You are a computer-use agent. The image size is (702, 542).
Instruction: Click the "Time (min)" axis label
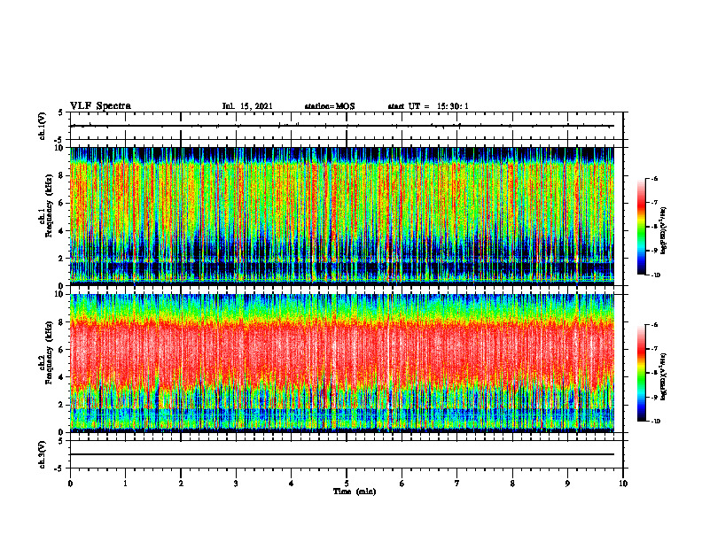(x=355, y=492)
